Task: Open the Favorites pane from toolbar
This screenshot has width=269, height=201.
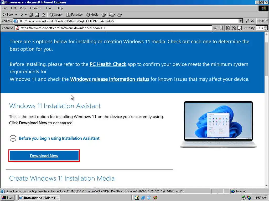Action: click(x=75, y=15)
